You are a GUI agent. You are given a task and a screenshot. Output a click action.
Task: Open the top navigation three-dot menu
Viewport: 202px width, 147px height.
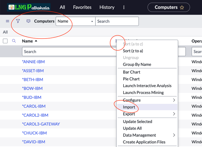point(124,7)
